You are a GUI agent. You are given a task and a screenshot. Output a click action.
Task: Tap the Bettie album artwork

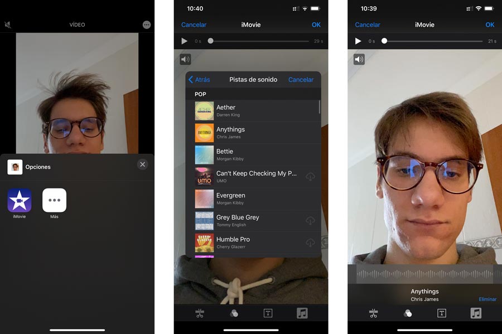point(204,155)
